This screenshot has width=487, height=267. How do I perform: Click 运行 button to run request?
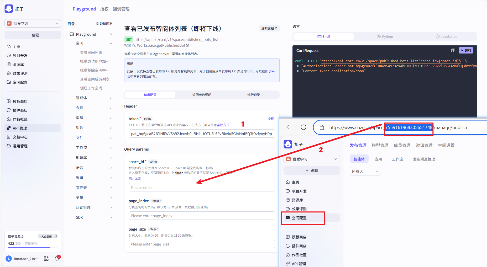(466, 50)
